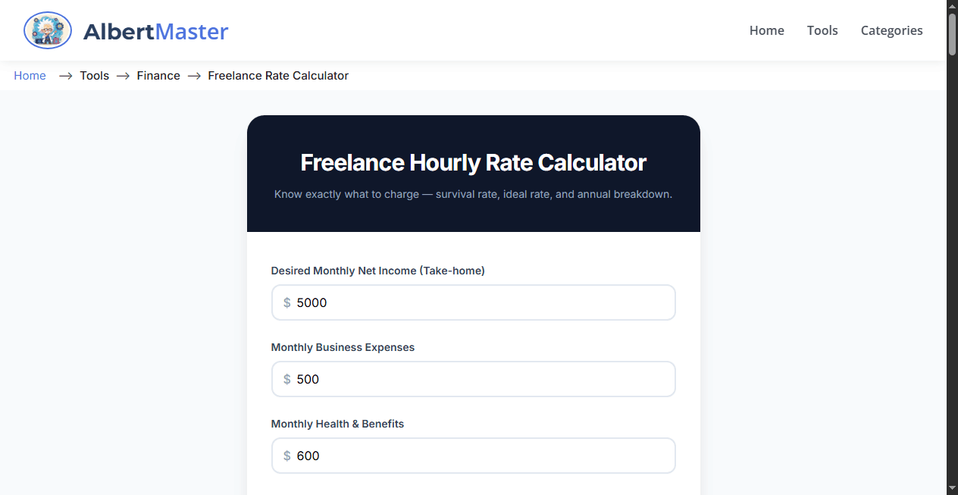
Task: Click the Finance breadcrumb link
Action: 158,76
